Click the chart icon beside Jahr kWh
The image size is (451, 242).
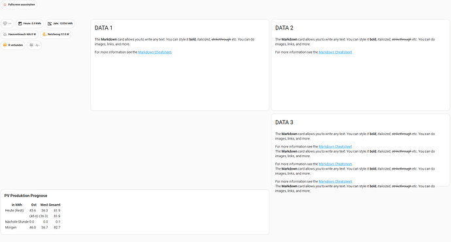point(50,23)
